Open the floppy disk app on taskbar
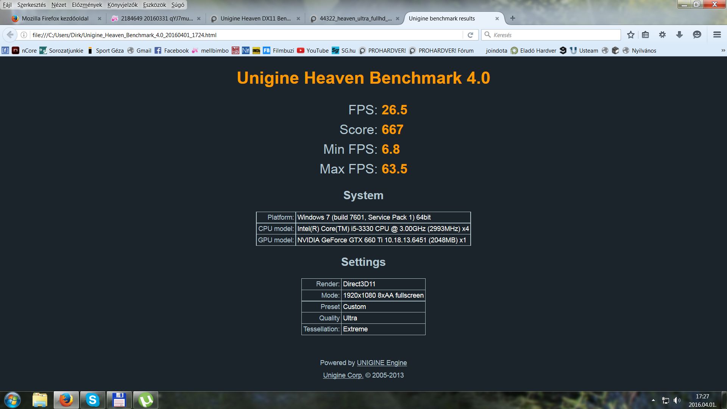 pos(119,400)
